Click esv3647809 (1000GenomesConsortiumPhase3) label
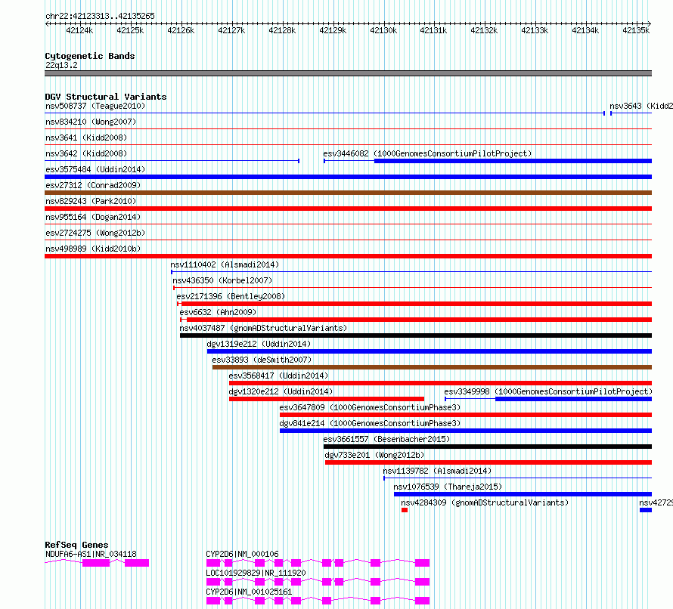673x609 pixels. click(370, 407)
